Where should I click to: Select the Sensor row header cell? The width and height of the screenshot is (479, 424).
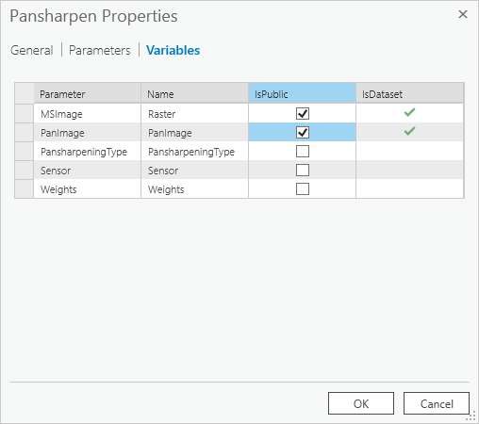24,170
